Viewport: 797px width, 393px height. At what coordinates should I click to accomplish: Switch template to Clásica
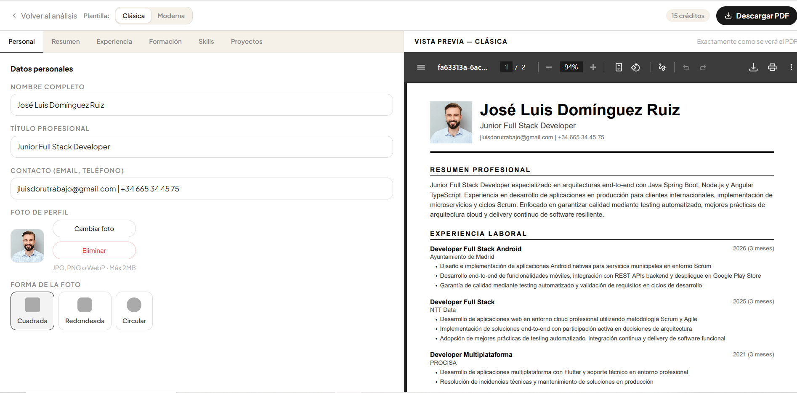[133, 16]
